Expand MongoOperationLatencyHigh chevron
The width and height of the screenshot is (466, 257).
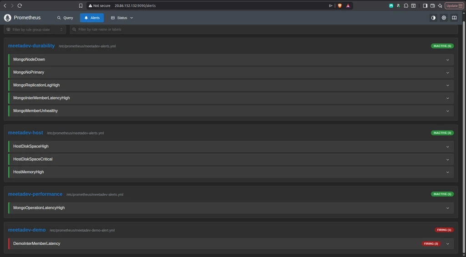(x=448, y=208)
